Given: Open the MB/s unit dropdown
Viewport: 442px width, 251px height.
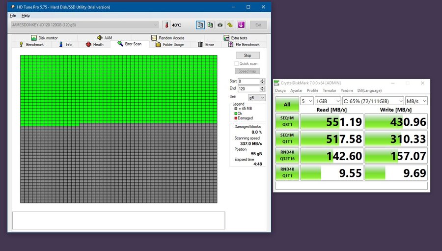Looking at the screenshot, I should 416,101.
